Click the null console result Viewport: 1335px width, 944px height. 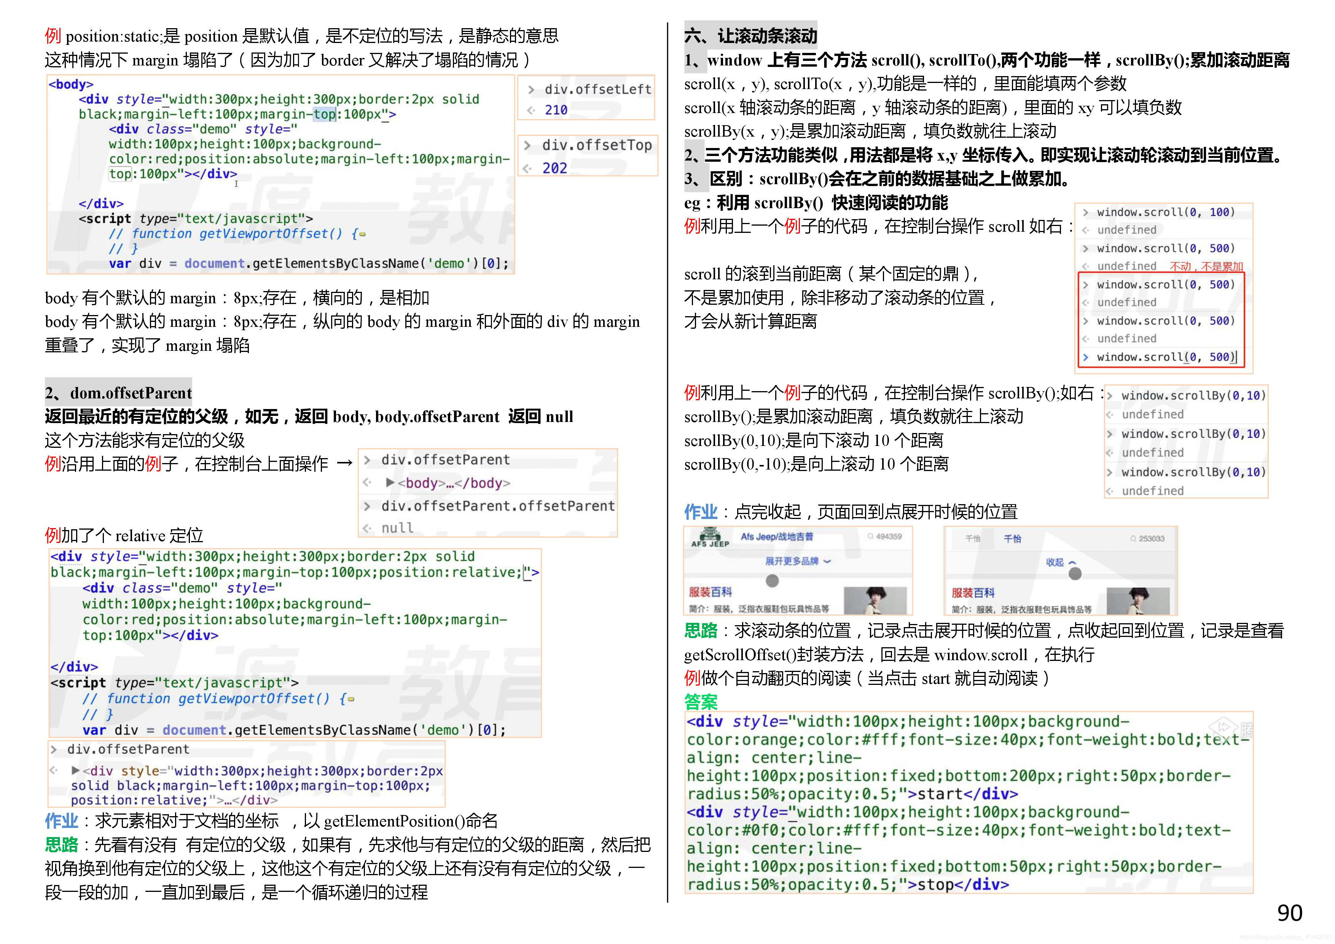pyautogui.click(x=397, y=528)
